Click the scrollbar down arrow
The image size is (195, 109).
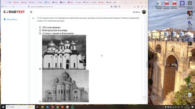pos(147,104)
